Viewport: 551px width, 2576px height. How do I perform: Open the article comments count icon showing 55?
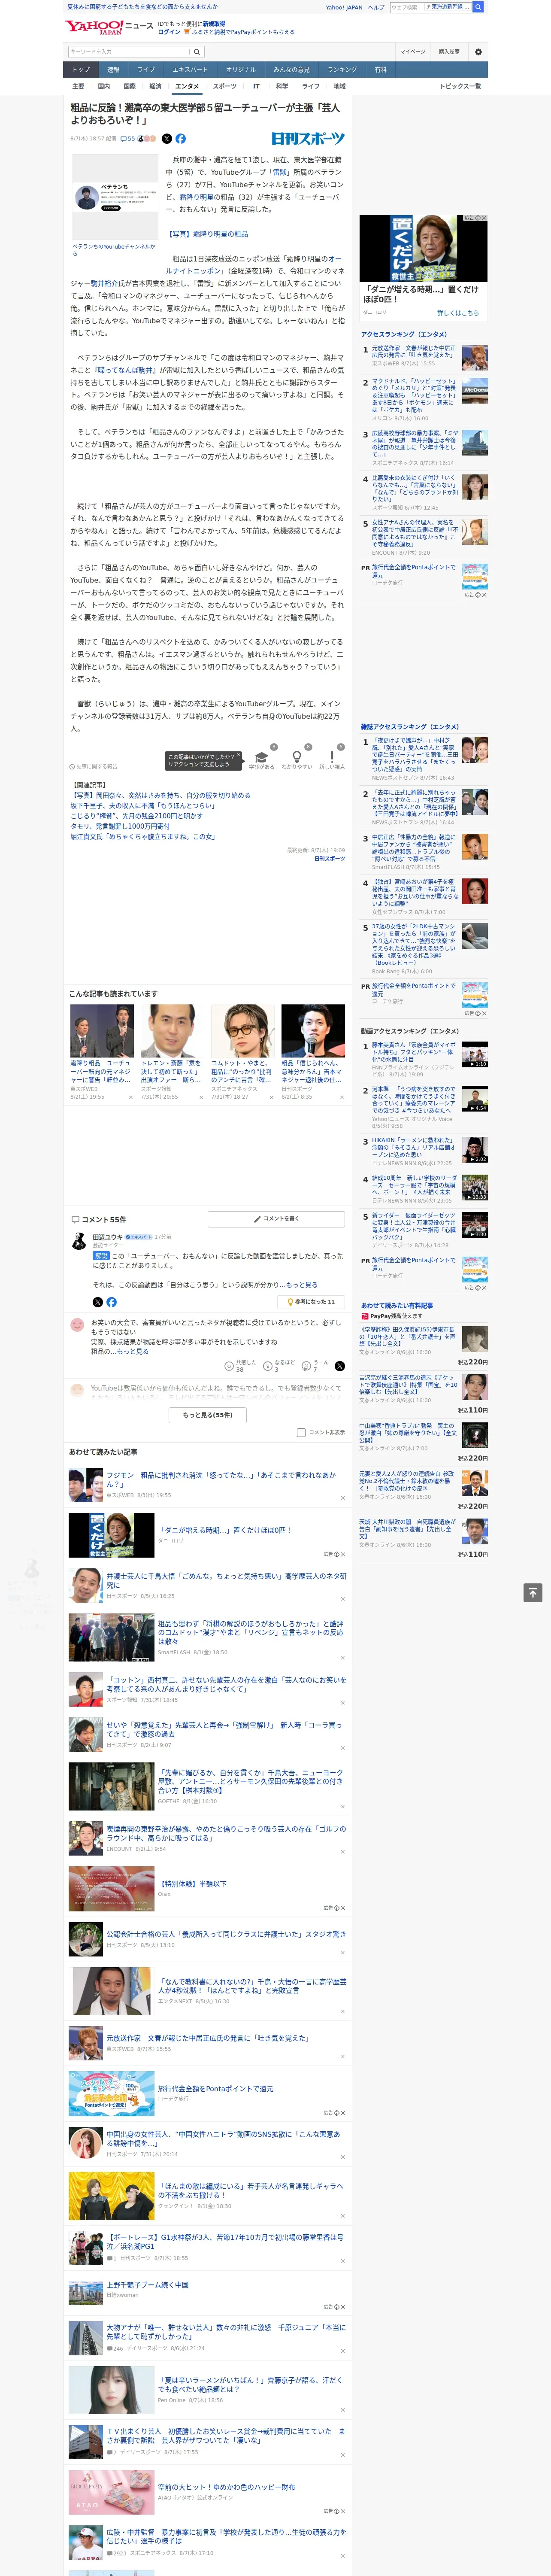128,139
